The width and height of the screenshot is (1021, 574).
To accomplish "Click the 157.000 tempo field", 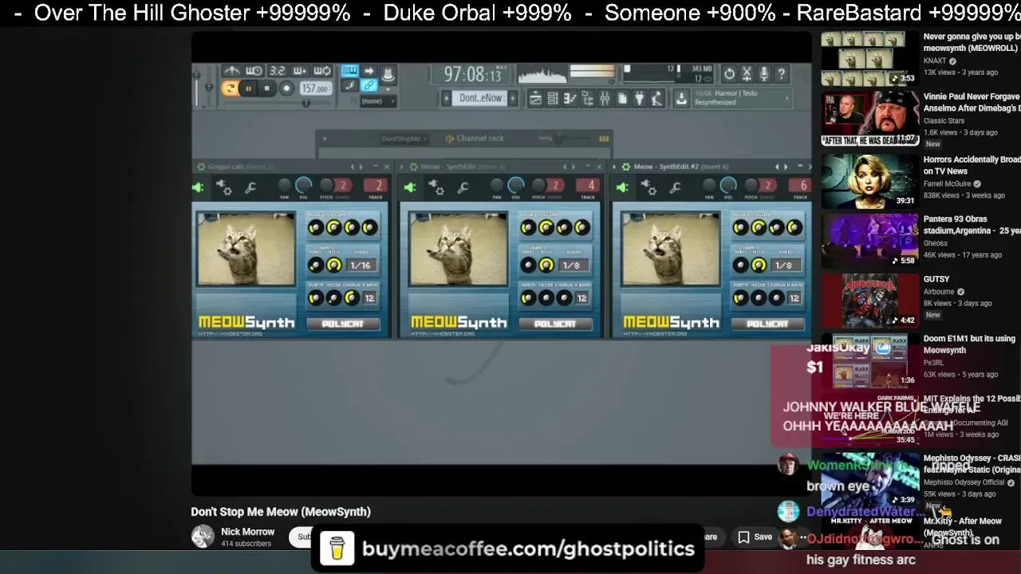I will click(316, 88).
